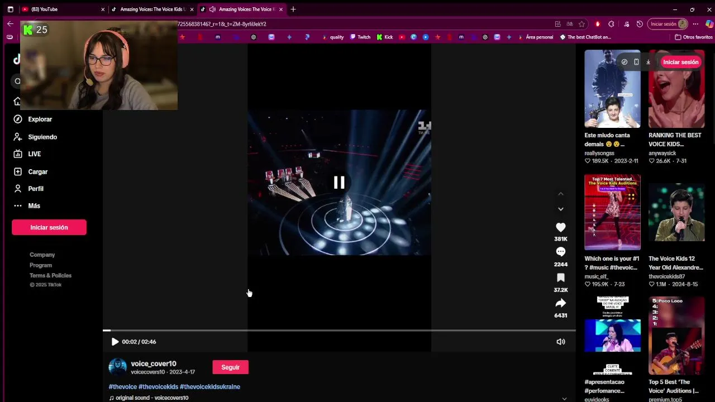Viewport: 715px width, 402px height.
Task: Expand the Otros favoritos bookmarks folder
Action: [x=694, y=37]
